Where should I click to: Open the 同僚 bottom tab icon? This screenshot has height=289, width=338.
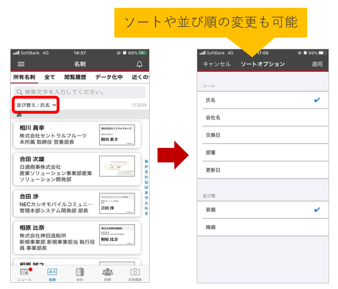click(x=108, y=272)
